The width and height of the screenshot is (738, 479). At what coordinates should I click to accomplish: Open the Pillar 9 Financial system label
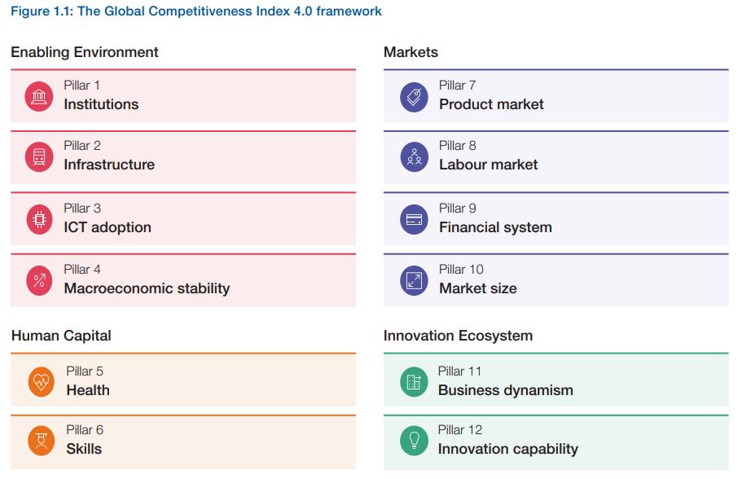(495, 219)
